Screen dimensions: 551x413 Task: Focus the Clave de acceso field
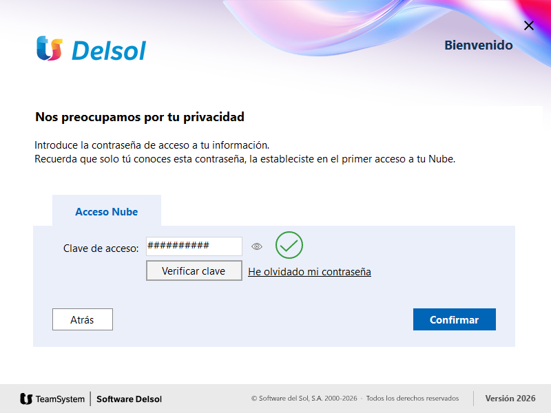point(194,246)
